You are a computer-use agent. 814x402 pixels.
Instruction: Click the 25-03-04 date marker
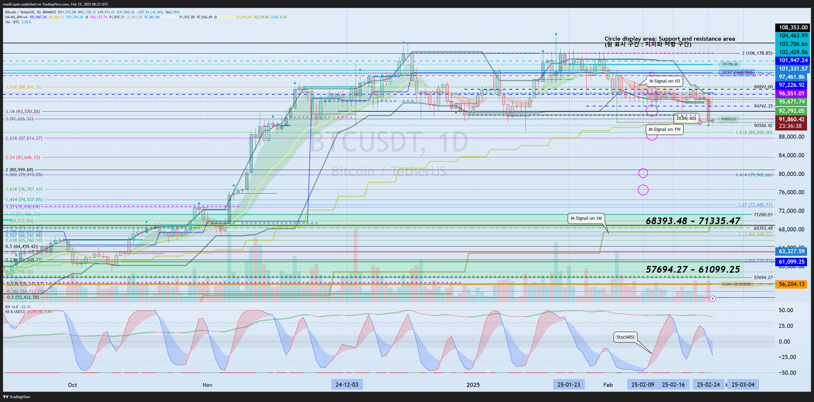tap(743, 384)
